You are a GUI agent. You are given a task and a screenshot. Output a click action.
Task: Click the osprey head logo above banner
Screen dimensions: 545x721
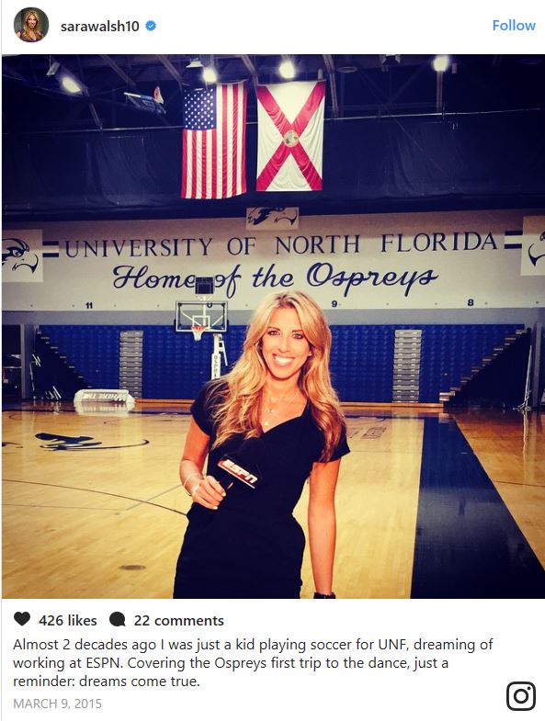(272, 218)
